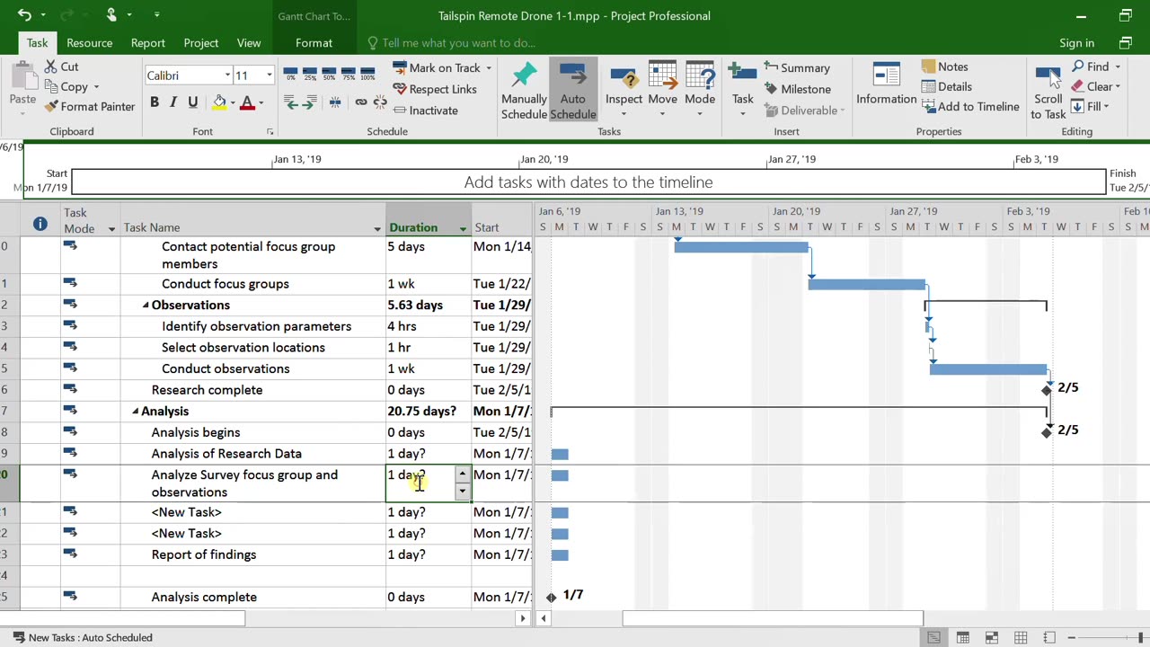
Task: Expand the Mark on Track dropdown arrow
Action: (489, 68)
